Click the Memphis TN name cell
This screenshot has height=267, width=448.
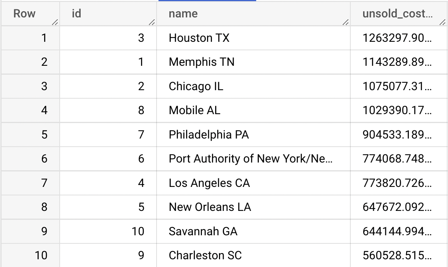coord(202,62)
